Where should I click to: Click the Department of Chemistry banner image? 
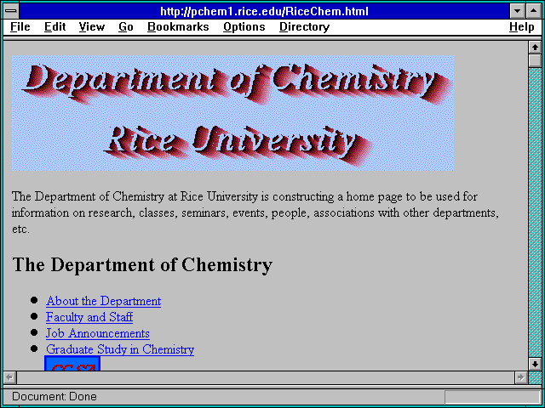click(232, 113)
